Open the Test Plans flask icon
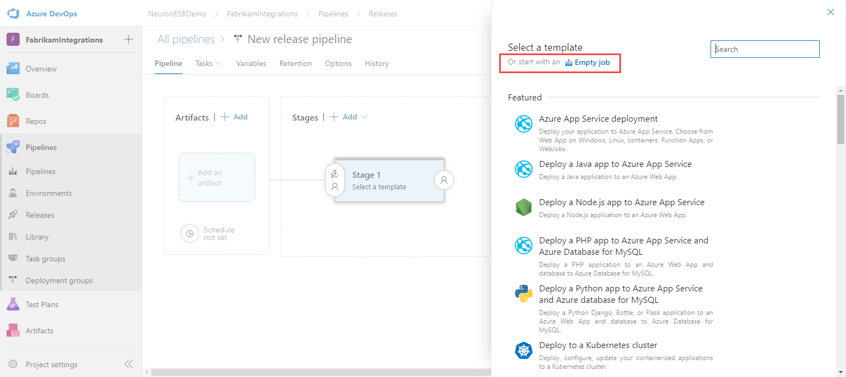Viewport: 846px width, 377px height. click(13, 304)
